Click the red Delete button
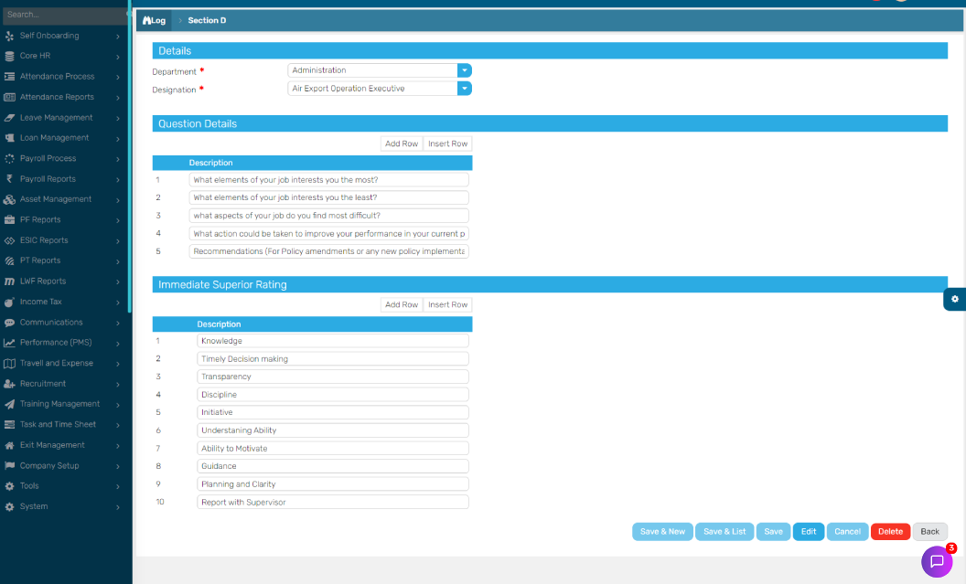Viewport: 966px width, 584px height. 889,531
